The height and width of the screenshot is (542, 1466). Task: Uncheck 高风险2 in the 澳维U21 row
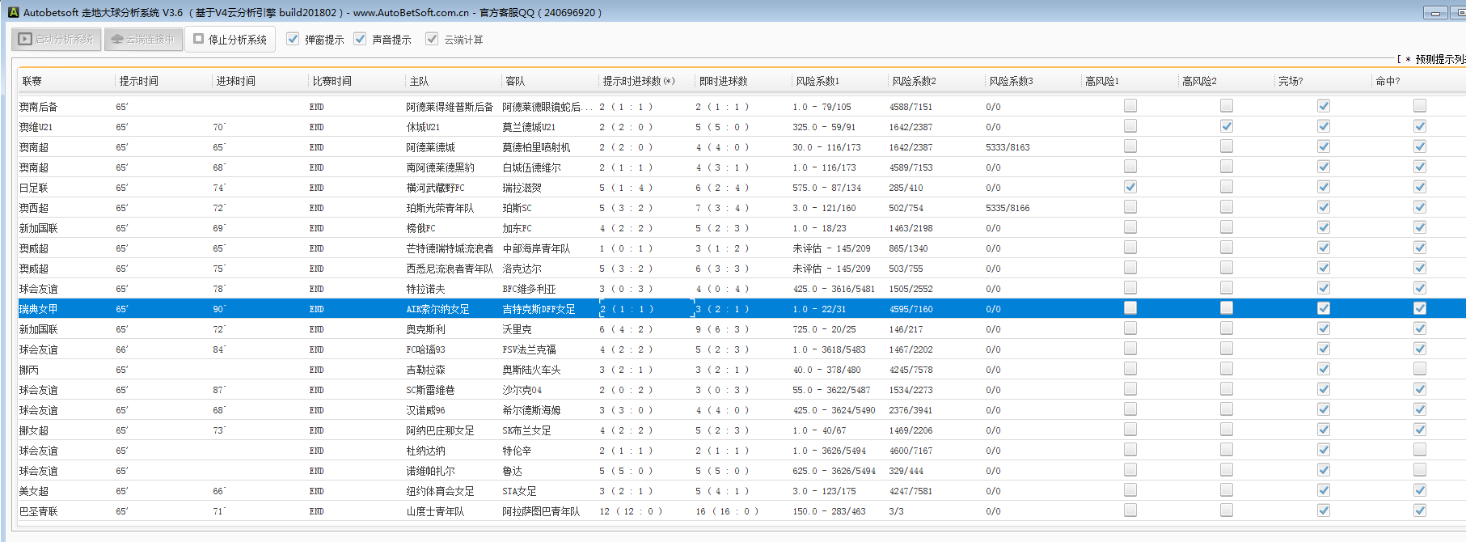[1227, 126]
